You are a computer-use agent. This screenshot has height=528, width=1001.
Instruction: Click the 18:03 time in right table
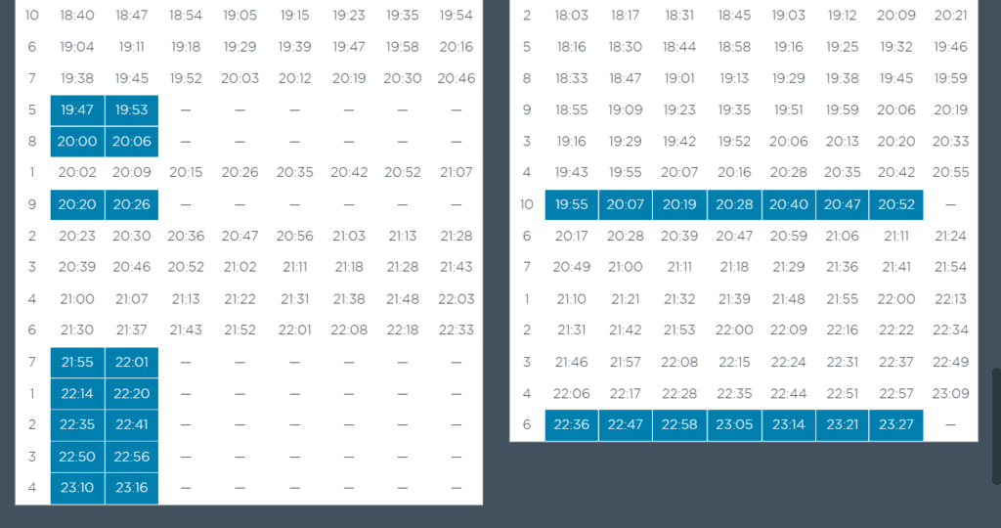[x=571, y=16]
